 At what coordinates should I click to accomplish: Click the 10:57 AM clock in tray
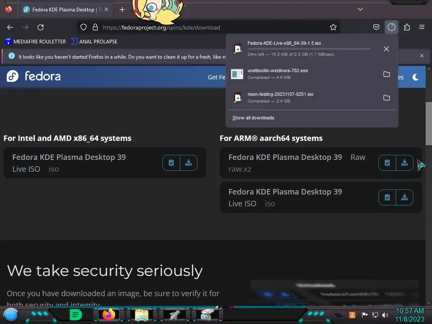pos(410,311)
